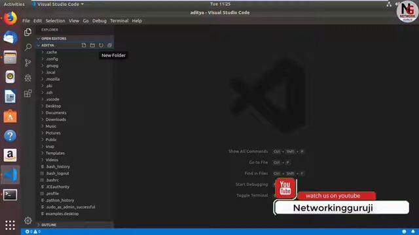The height and width of the screenshot is (235, 419).
Task: Click the Visual Studio Code dock icon
Action: [x=10, y=175]
